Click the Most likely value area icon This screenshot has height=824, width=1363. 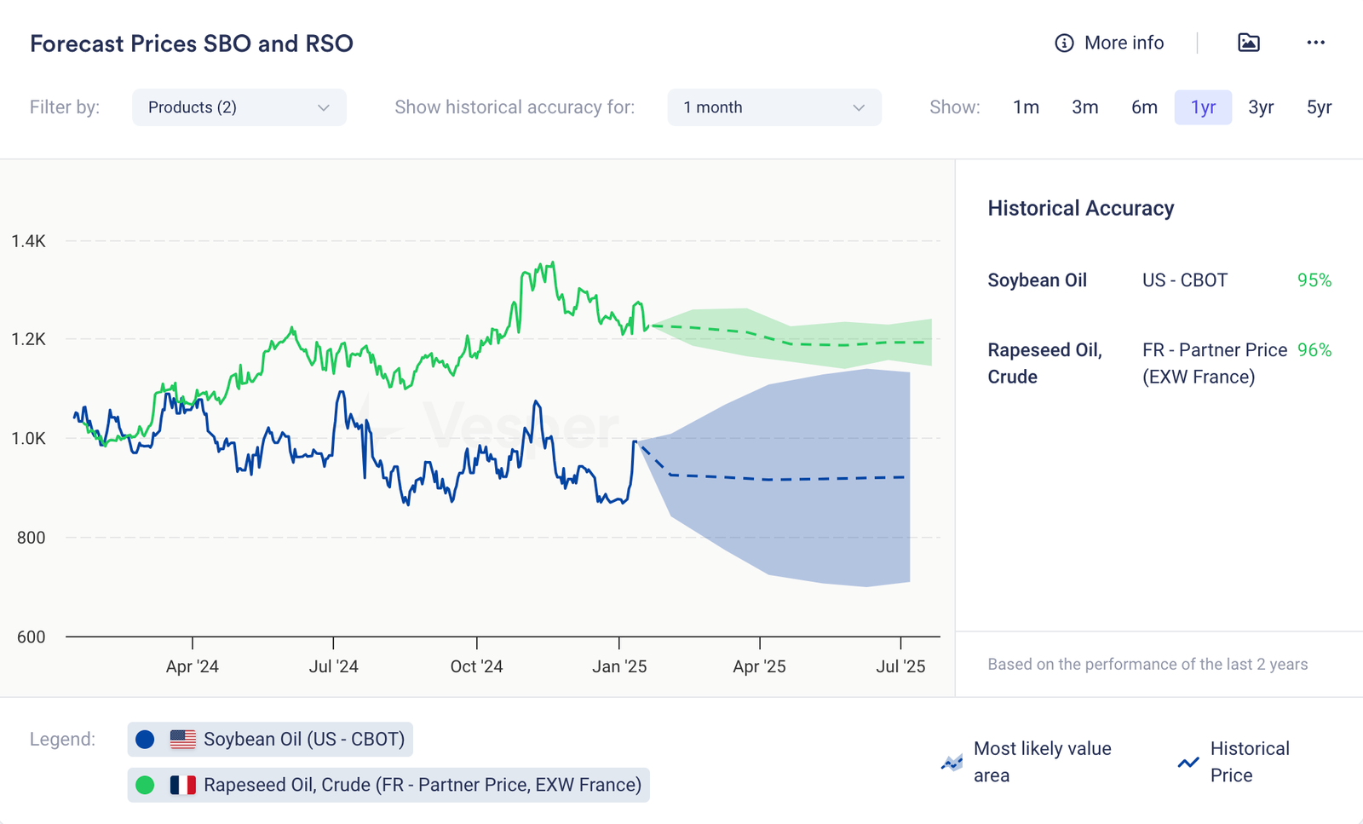click(952, 762)
